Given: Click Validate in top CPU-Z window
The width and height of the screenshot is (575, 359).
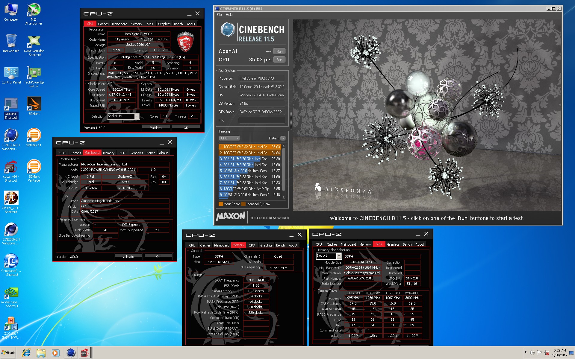Looking at the screenshot, I should 156,128.
